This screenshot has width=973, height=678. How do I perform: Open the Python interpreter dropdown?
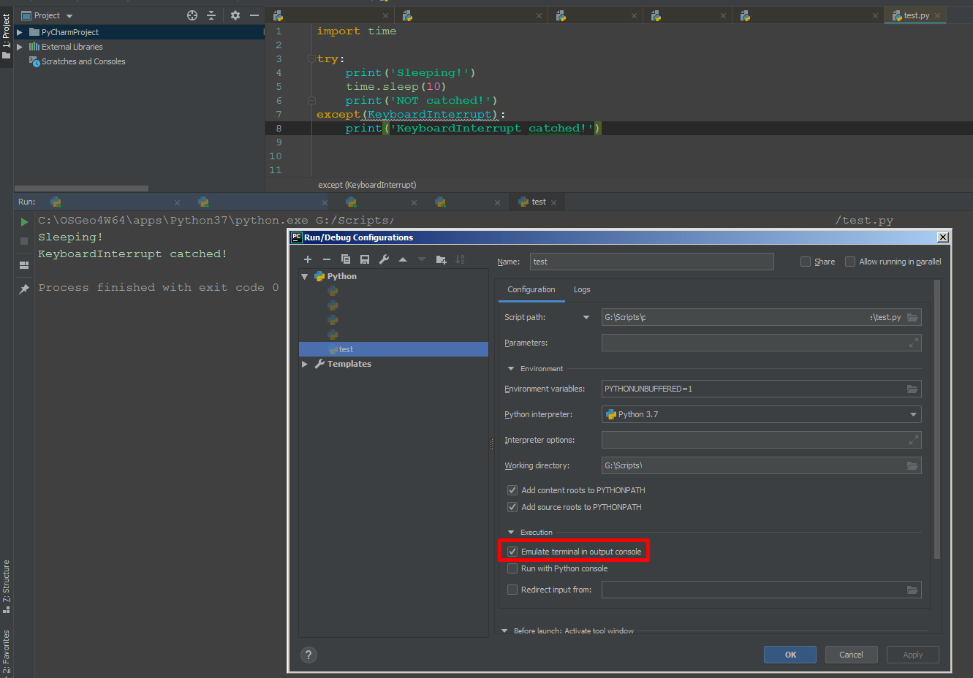(912, 414)
